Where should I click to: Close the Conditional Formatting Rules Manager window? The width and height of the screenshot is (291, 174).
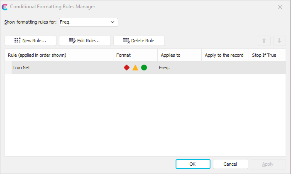pos(280,7)
